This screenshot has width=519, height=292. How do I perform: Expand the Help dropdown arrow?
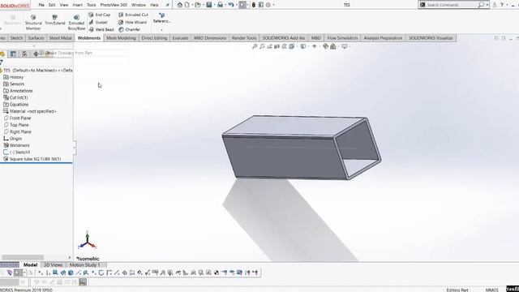tap(507, 5)
